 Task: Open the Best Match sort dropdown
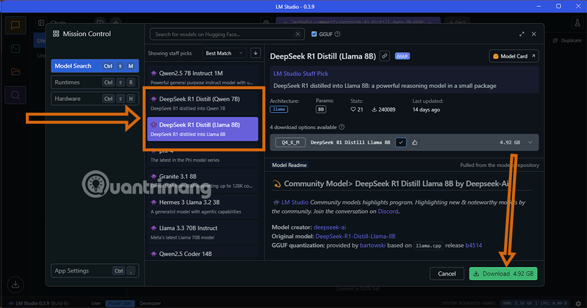point(224,53)
